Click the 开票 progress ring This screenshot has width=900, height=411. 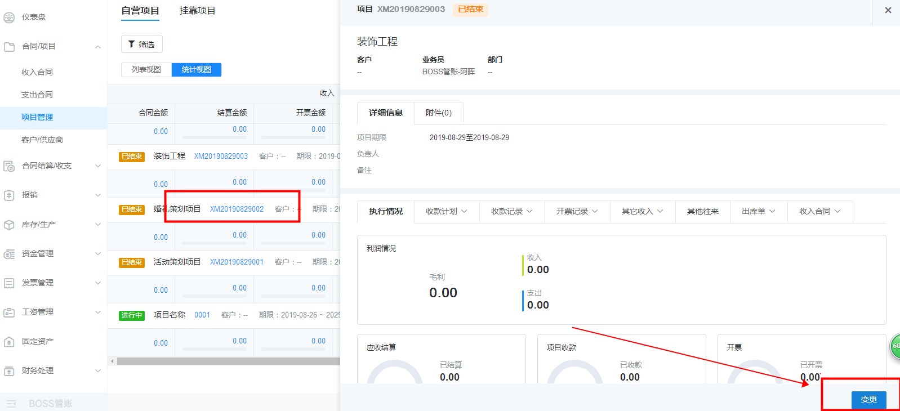pyautogui.click(x=755, y=372)
